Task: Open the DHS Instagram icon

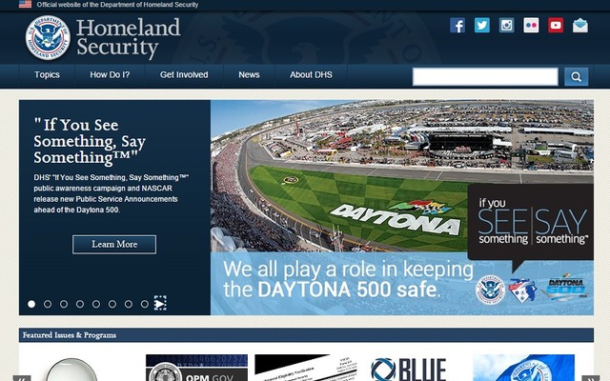Action: pos(506,26)
